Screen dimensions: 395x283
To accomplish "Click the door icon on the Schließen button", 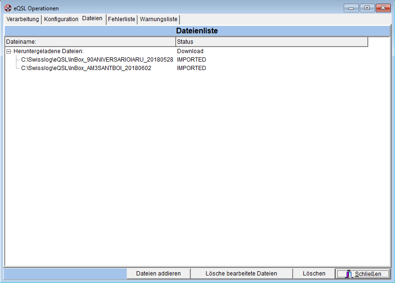I will point(349,274).
